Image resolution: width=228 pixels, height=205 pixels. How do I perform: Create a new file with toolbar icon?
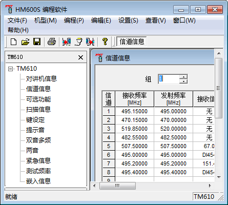tap(14, 42)
